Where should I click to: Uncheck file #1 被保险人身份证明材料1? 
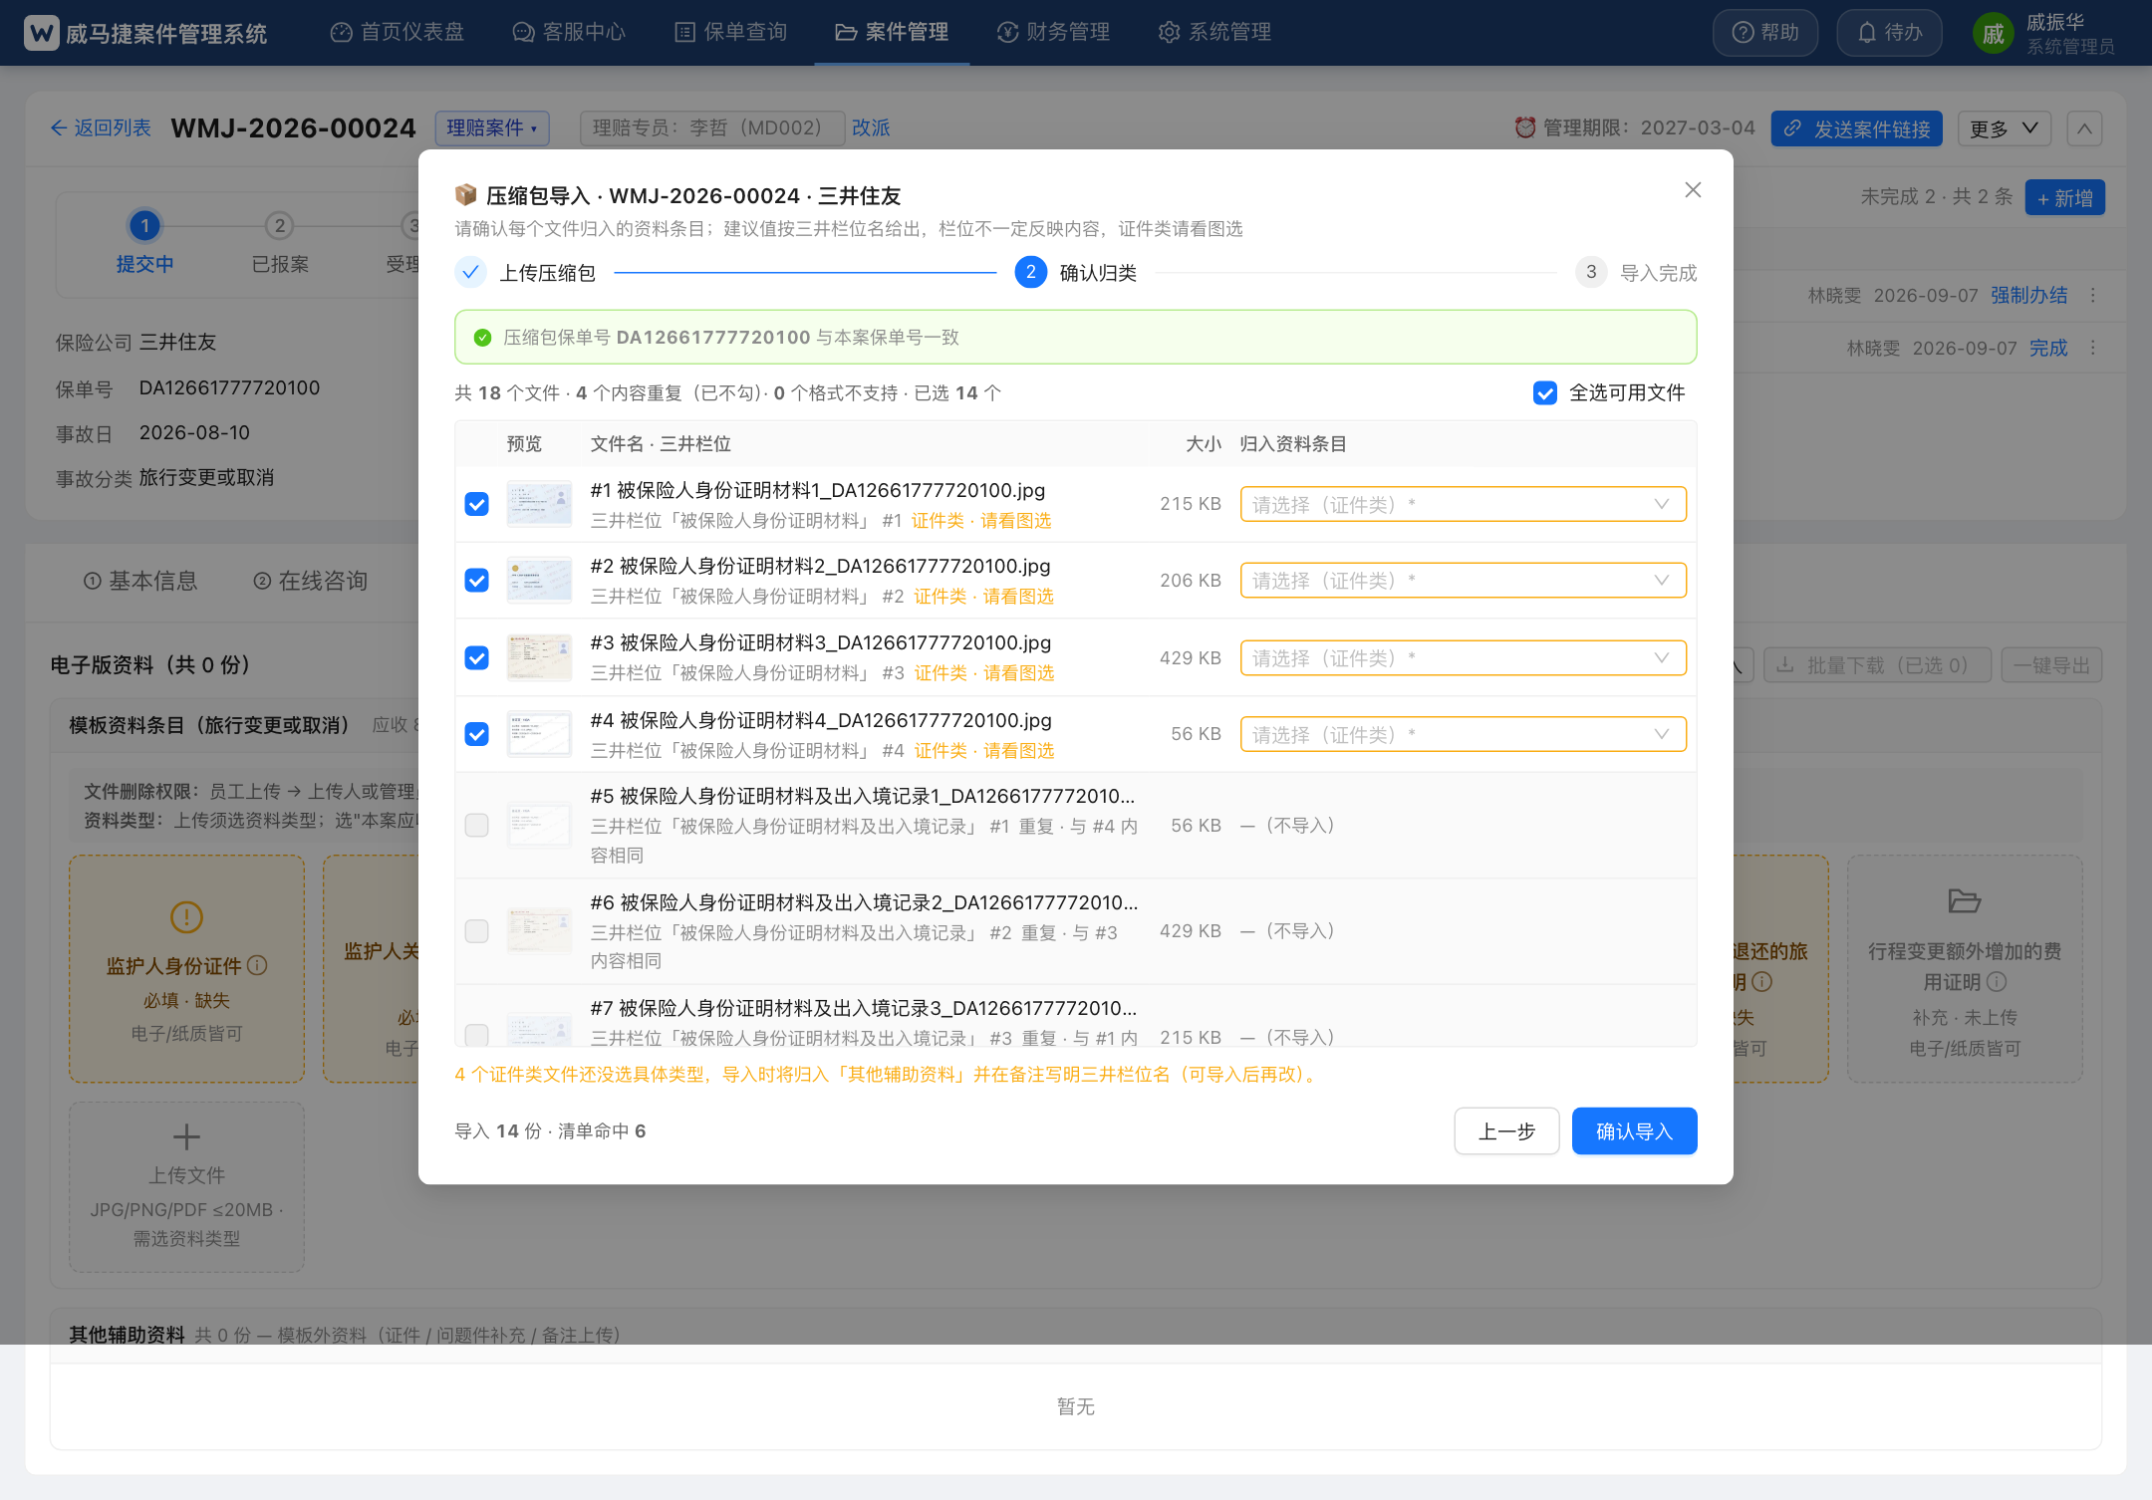pyautogui.click(x=477, y=504)
